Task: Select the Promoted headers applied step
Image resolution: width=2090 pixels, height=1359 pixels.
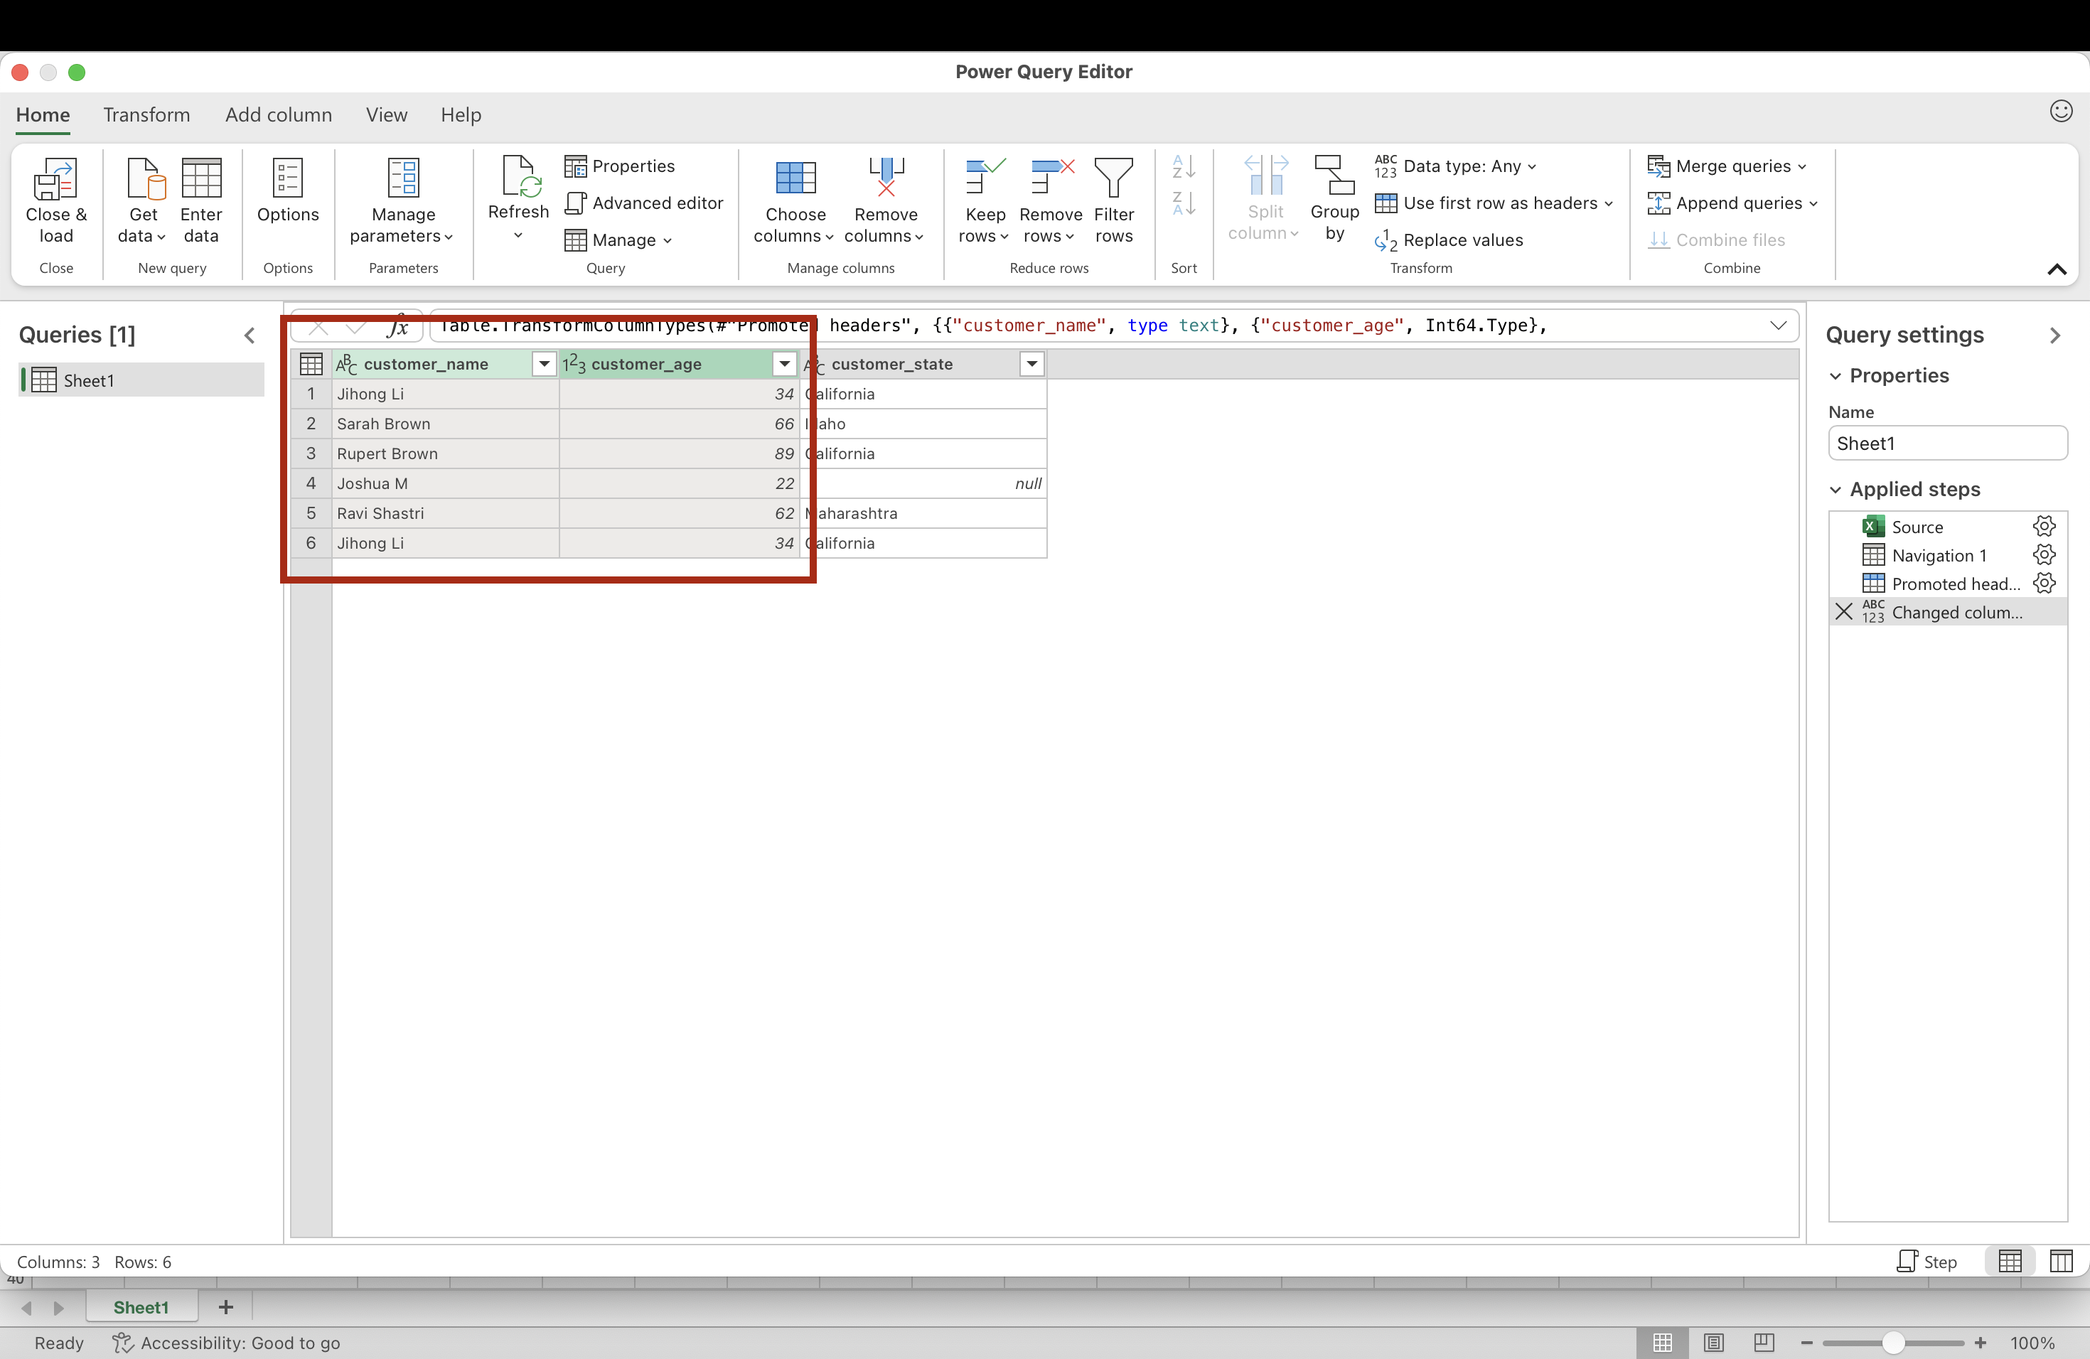Action: pos(1956,584)
